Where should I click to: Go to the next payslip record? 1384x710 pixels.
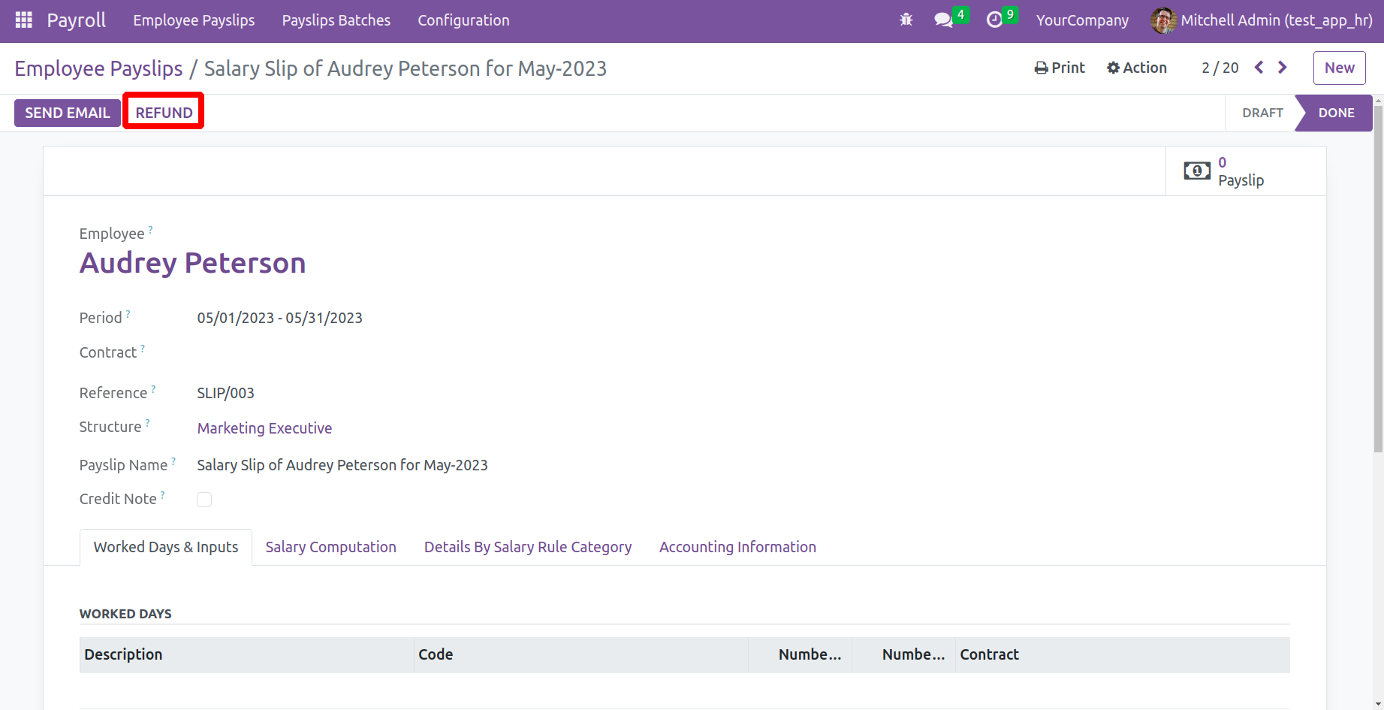(x=1283, y=68)
